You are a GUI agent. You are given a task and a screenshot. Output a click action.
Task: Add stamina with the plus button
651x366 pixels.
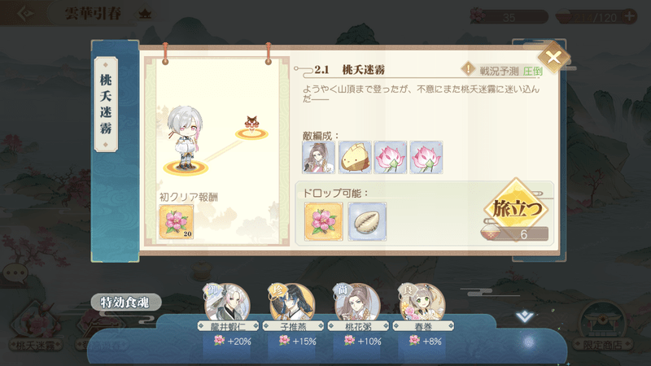[x=630, y=16]
